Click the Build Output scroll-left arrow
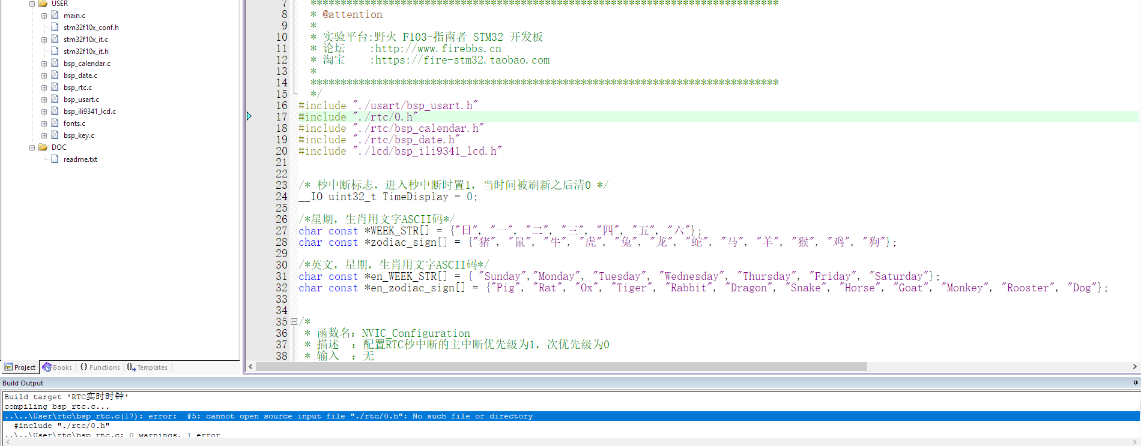This screenshot has width=1141, height=446. 7,442
